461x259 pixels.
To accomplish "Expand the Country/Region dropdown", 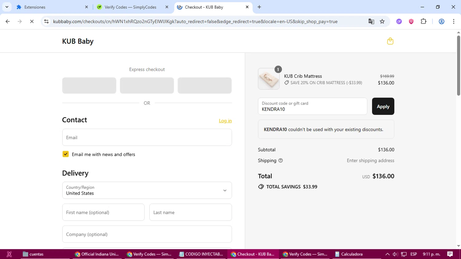I will 147,190.
